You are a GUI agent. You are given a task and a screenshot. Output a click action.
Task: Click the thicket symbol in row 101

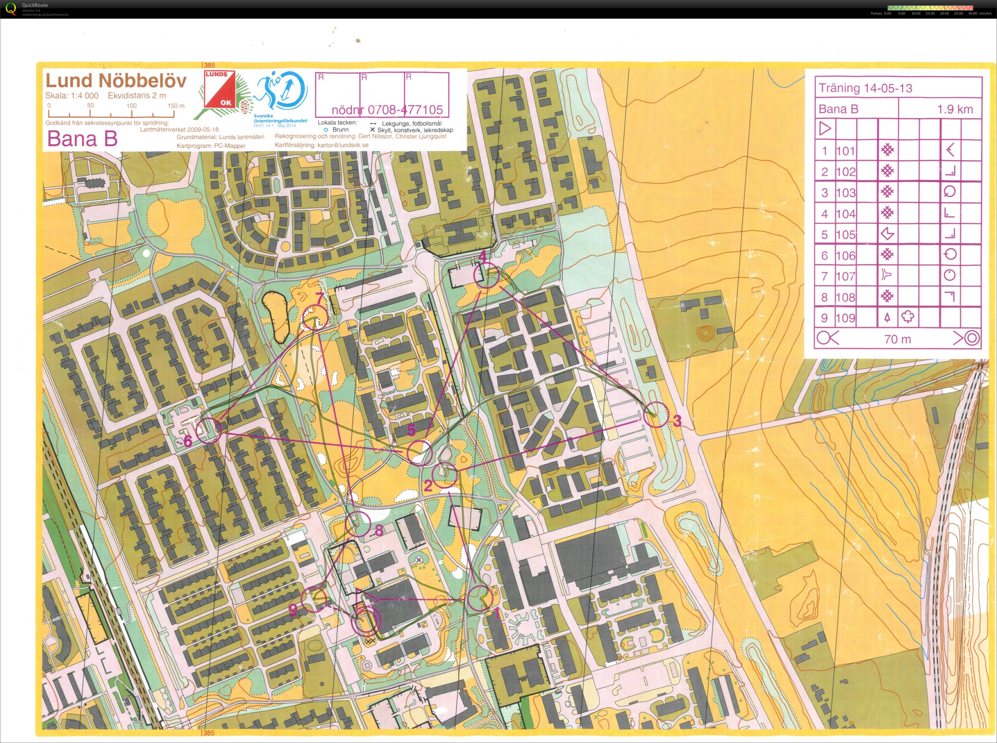pos(887,150)
